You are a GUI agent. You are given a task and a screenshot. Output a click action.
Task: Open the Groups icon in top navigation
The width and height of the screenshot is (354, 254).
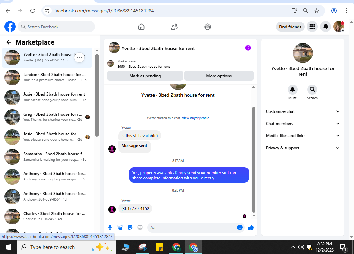(207, 27)
